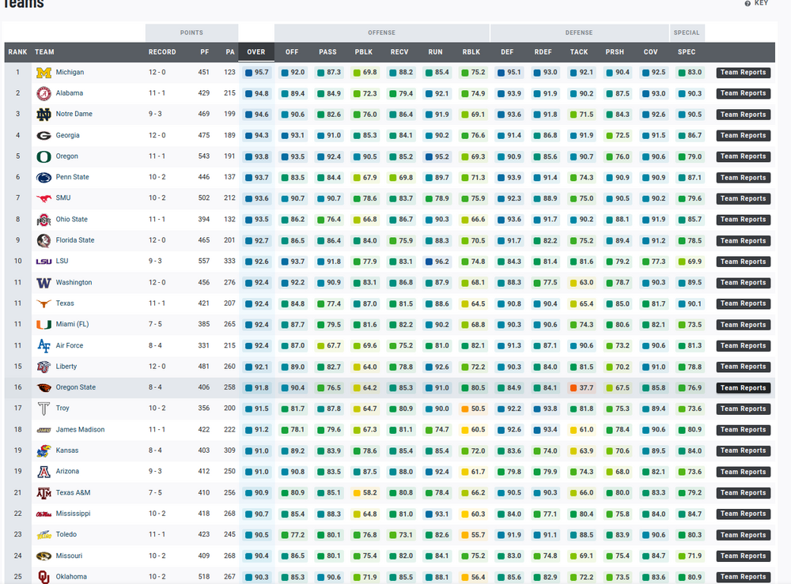Screen dimensions: 791x584
Task: Click the Alabama team logo
Action: pos(44,93)
